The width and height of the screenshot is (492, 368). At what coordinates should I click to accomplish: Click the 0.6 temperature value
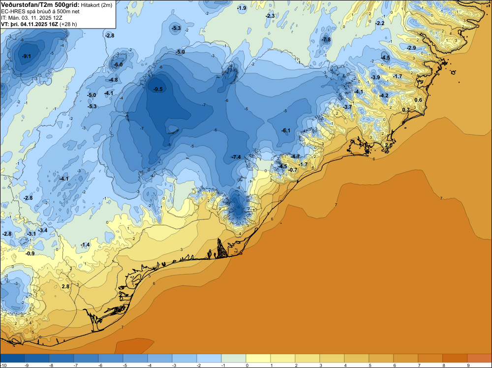point(418,100)
